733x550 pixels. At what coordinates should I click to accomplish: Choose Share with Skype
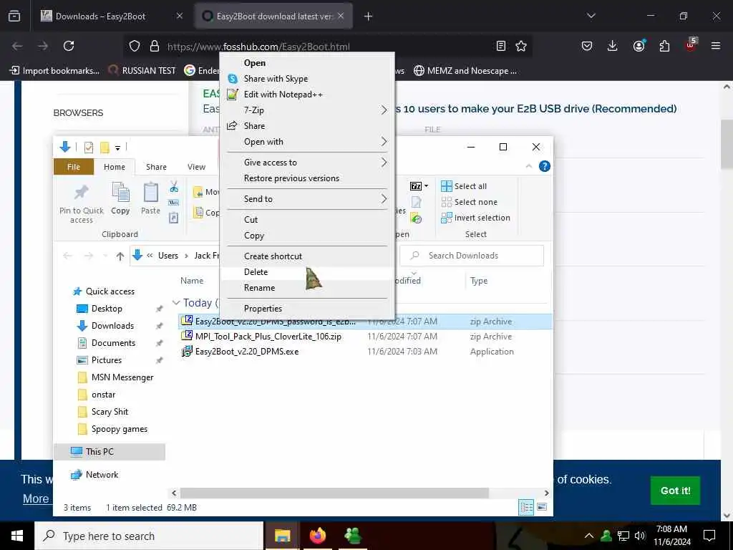[x=308, y=79]
